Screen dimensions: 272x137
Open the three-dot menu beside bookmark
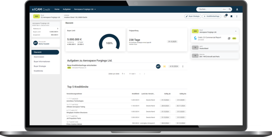pos(237,16)
